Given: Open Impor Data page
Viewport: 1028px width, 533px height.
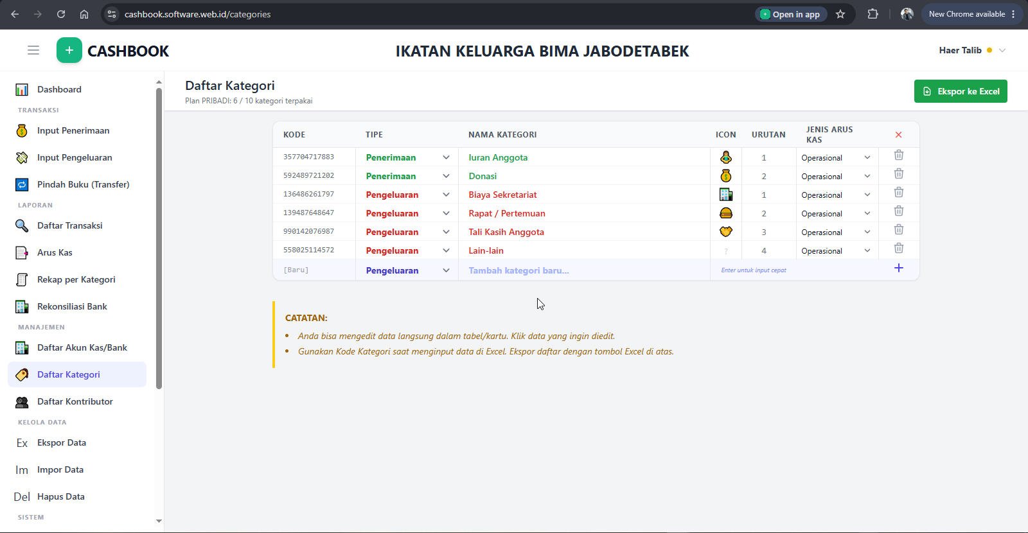Looking at the screenshot, I should point(77,469).
